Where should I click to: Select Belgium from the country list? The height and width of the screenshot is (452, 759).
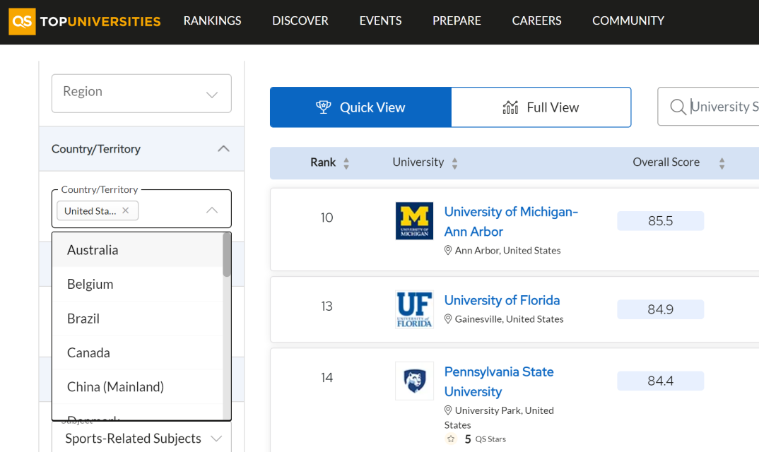[x=138, y=284]
